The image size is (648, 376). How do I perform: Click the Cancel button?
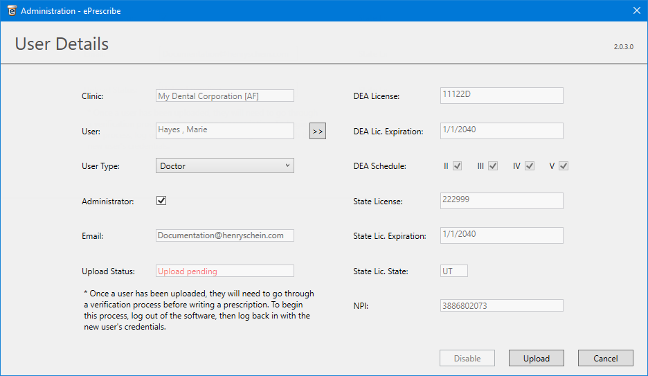click(605, 358)
